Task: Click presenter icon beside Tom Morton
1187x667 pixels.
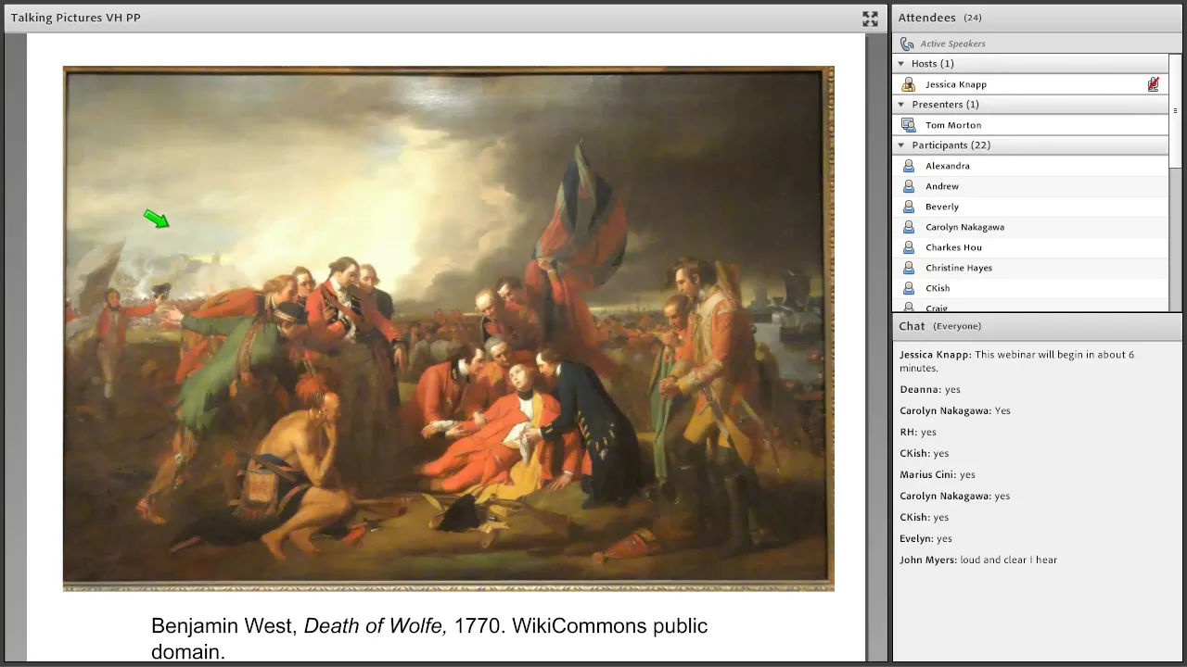Action: 909,125
